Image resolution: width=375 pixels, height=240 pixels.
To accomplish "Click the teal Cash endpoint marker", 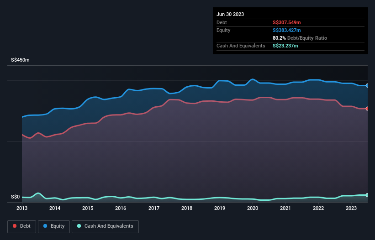I will (x=367, y=195).
